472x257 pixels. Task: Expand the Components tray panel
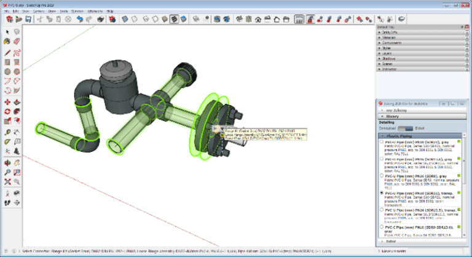pos(422,43)
